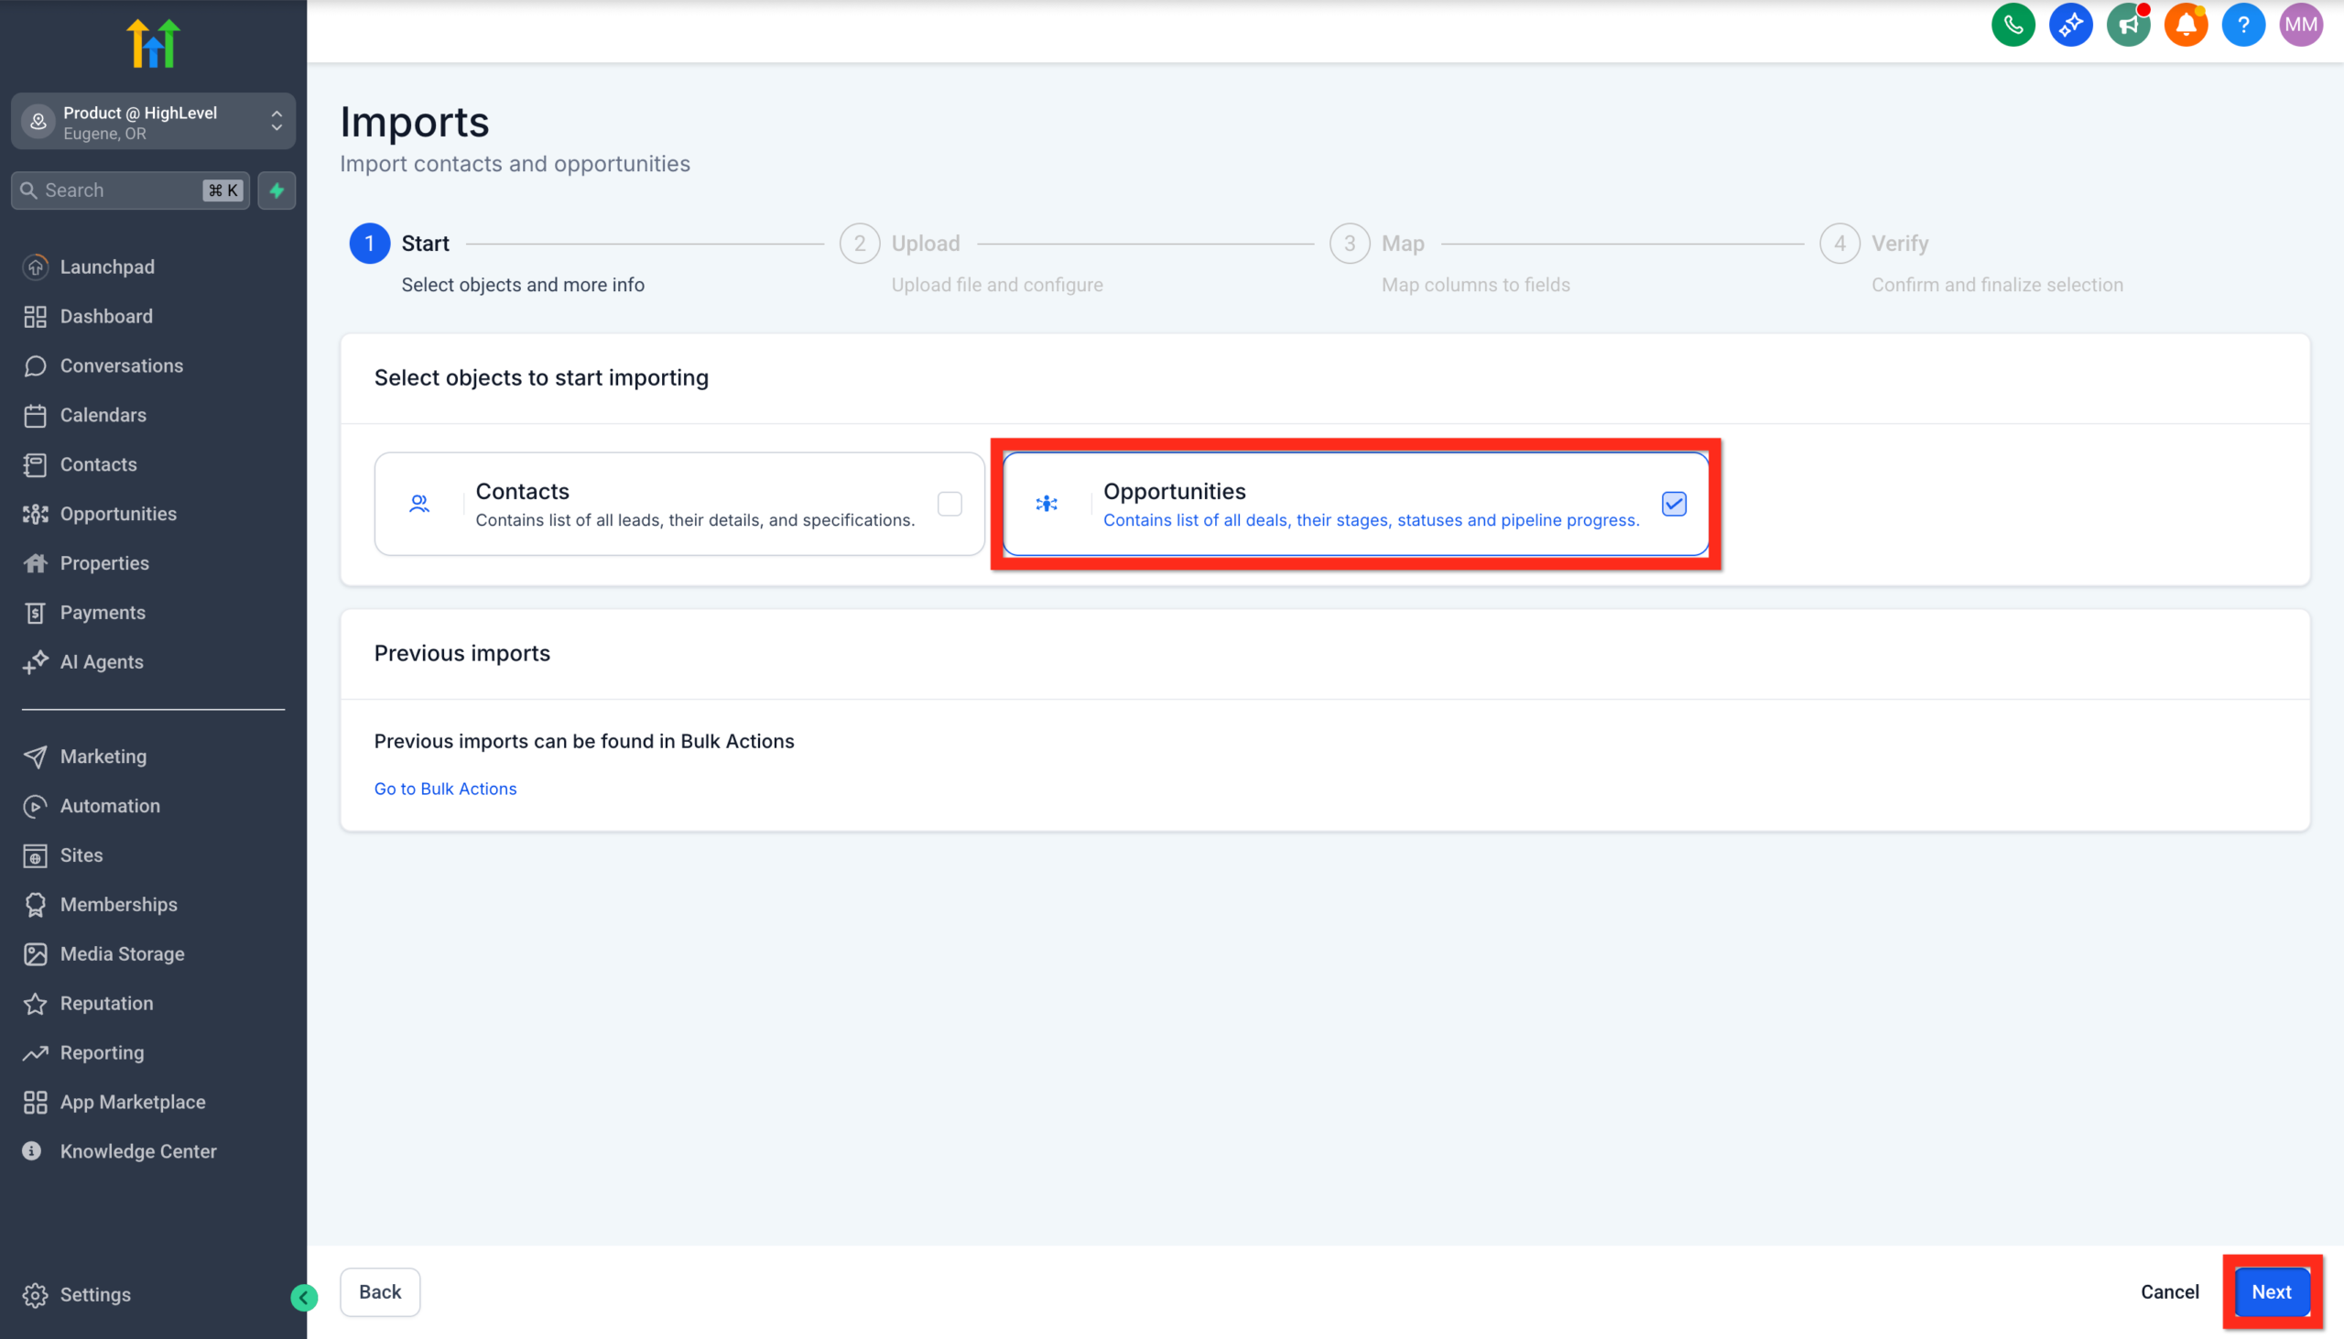Open the Opportunities section in sidebar
The height and width of the screenshot is (1339, 2344).
pyautogui.click(x=119, y=513)
